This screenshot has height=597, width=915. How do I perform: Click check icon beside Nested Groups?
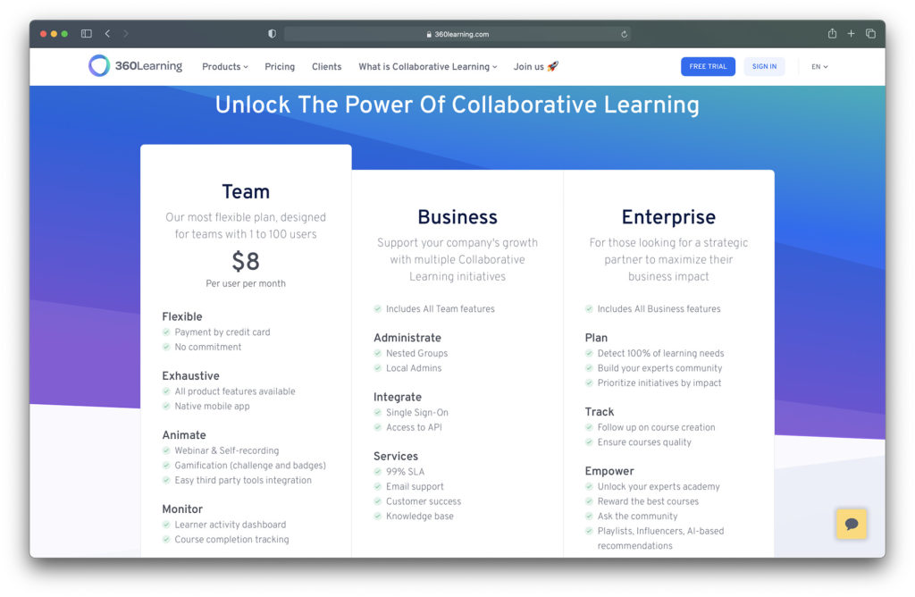(378, 353)
